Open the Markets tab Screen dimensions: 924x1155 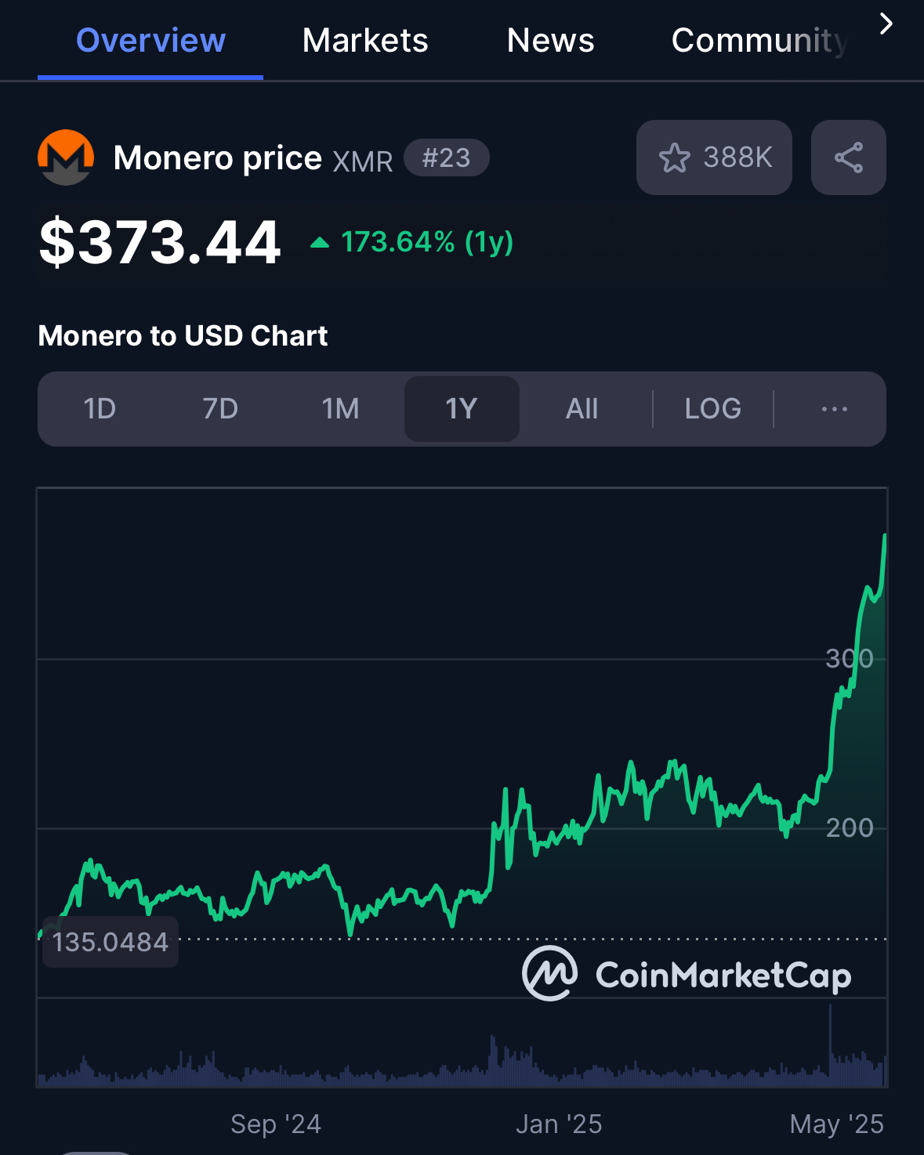coord(365,40)
